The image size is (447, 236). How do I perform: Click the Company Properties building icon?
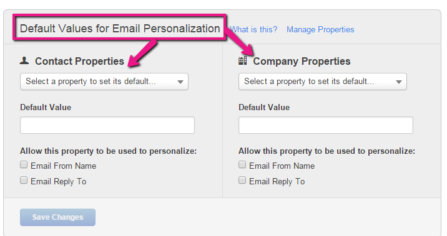coord(243,60)
